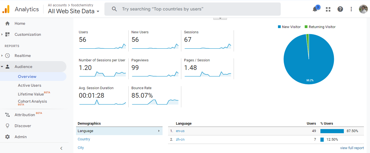The width and height of the screenshot is (370, 153).
Task: Select the Country demographics tab
Action: coord(84,139)
